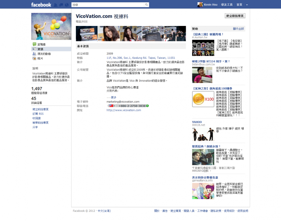The height and width of the screenshot is (221, 281).
Task: Click VicoVation page profile picture
Action: (x=51, y=26)
